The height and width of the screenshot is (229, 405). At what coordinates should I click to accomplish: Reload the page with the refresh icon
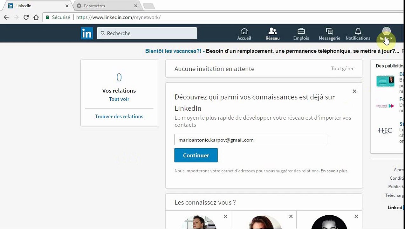[x=26, y=17]
